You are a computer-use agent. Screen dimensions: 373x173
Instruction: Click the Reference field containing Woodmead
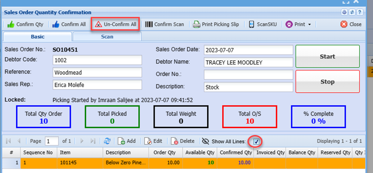(x=97, y=73)
